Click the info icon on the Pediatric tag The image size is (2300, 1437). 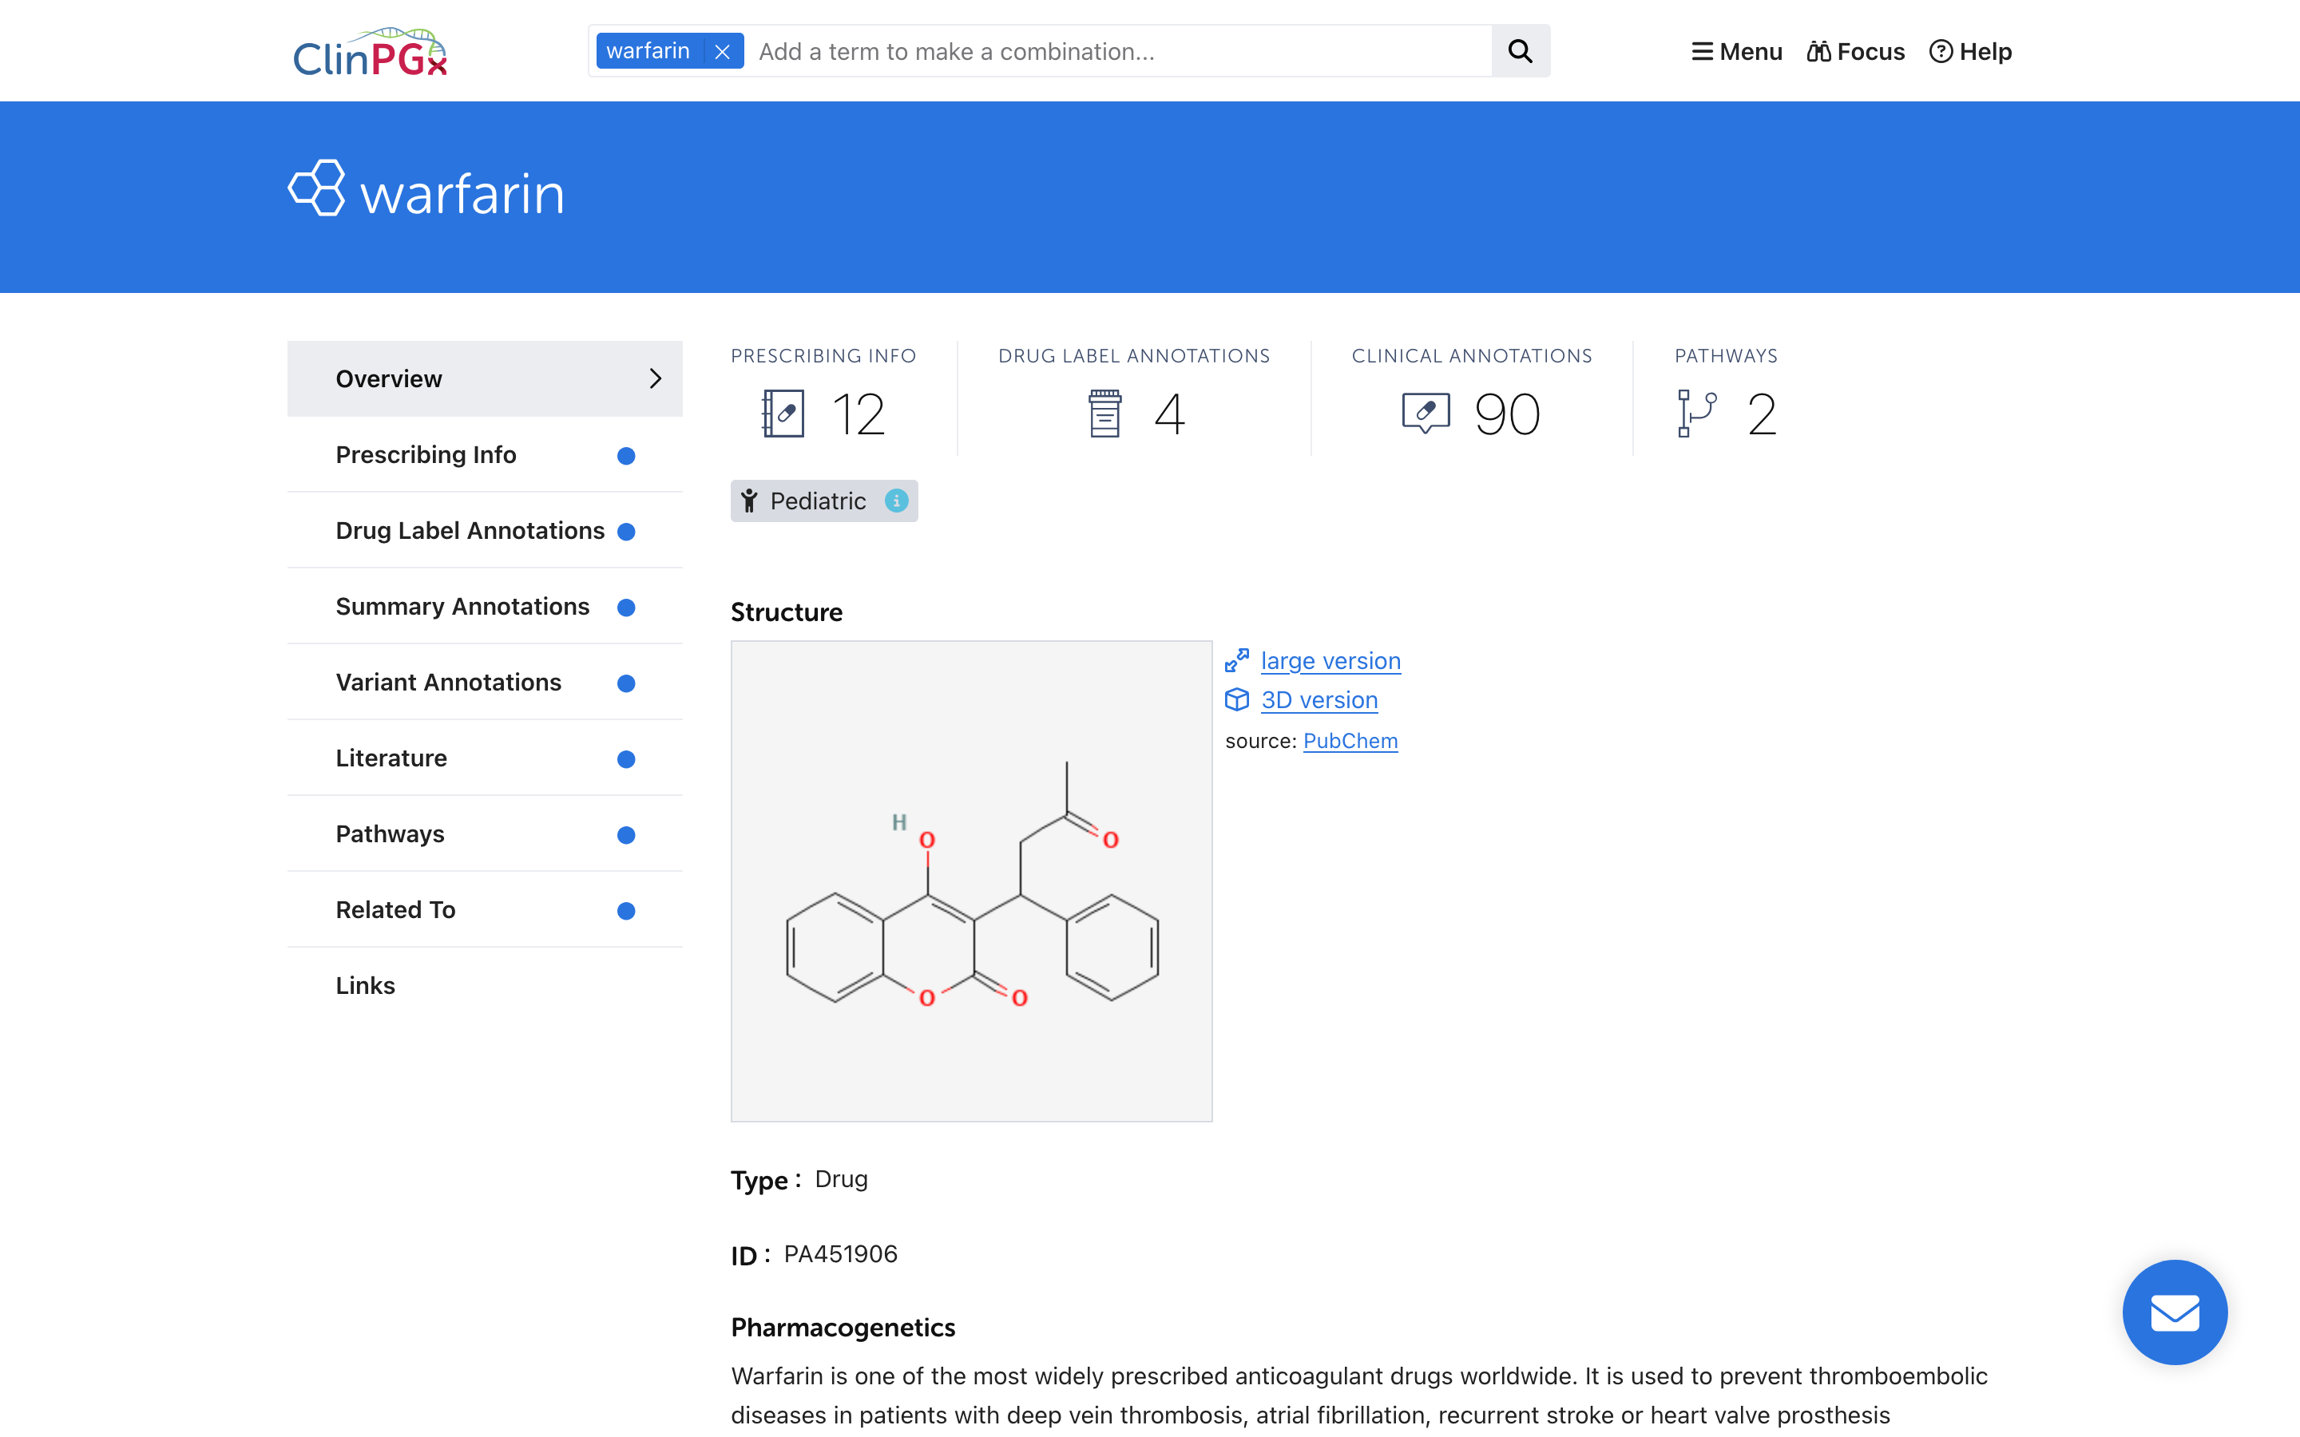(x=896, y=501)
